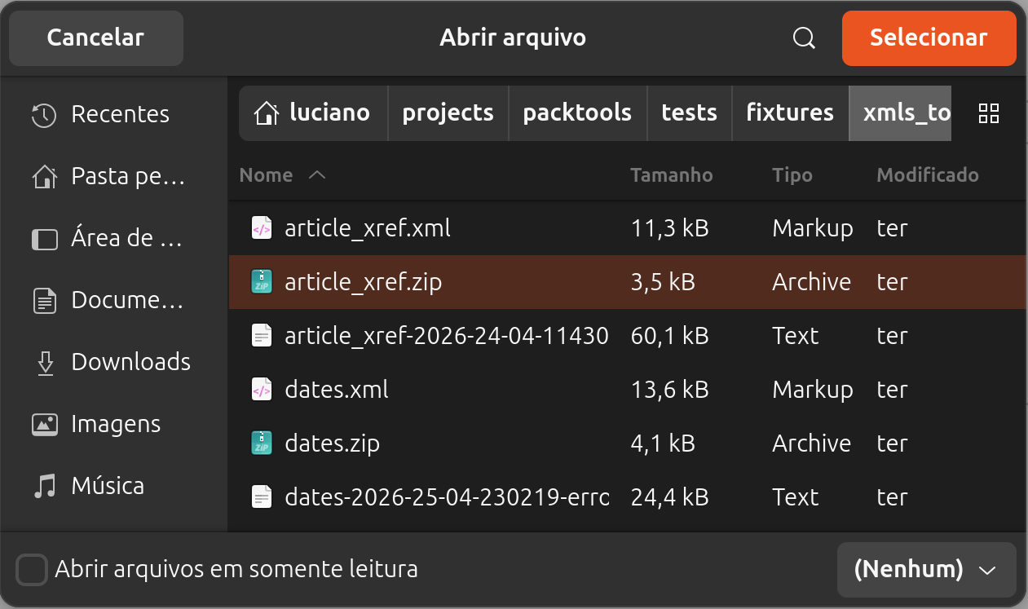Click the Documentos sidebar icon

point(44,301)
